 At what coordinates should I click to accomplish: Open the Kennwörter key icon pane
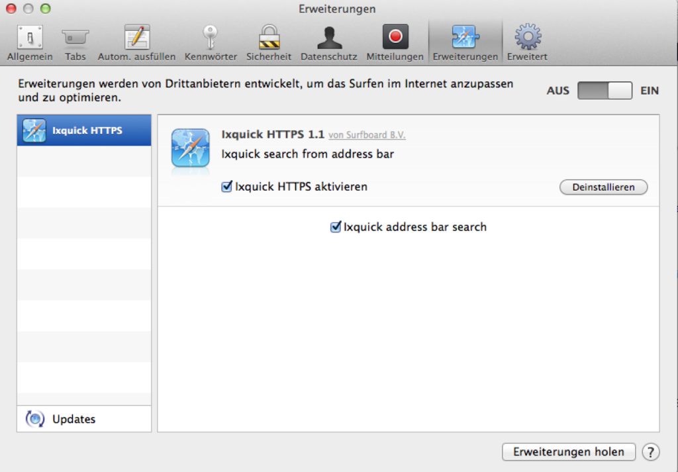click(x=211, y=43)
